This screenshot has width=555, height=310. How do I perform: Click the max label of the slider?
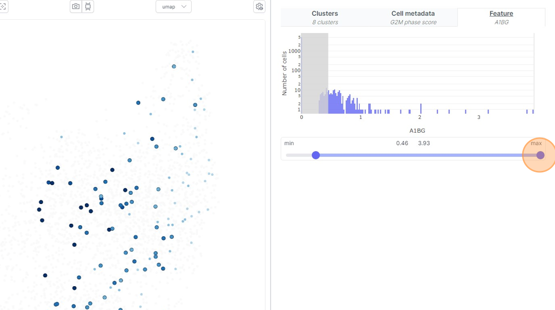coord(536,143)
